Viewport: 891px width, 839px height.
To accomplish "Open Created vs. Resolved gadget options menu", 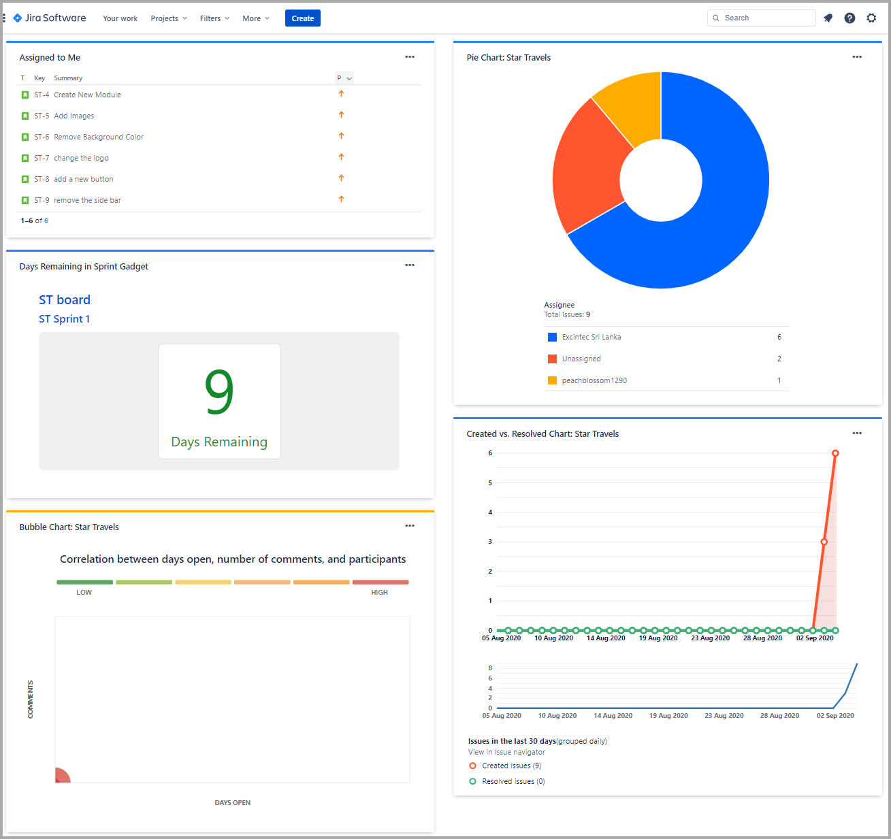I will point(857,433).
